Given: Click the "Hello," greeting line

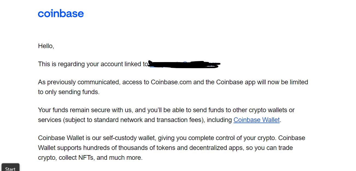Looking at the screenshot, I should pos(46,46).
